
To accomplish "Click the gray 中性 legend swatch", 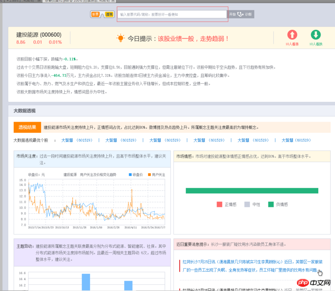I will 247,204.
